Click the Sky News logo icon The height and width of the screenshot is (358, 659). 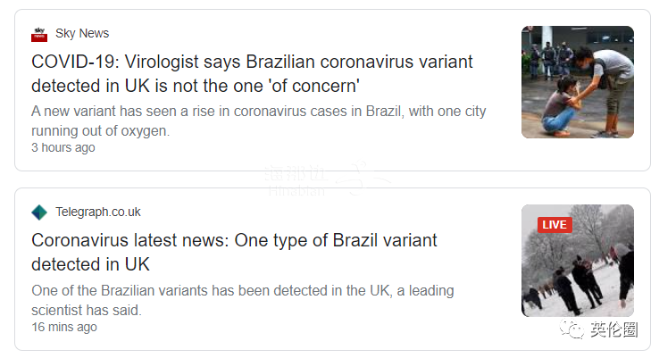pos(39,34)
